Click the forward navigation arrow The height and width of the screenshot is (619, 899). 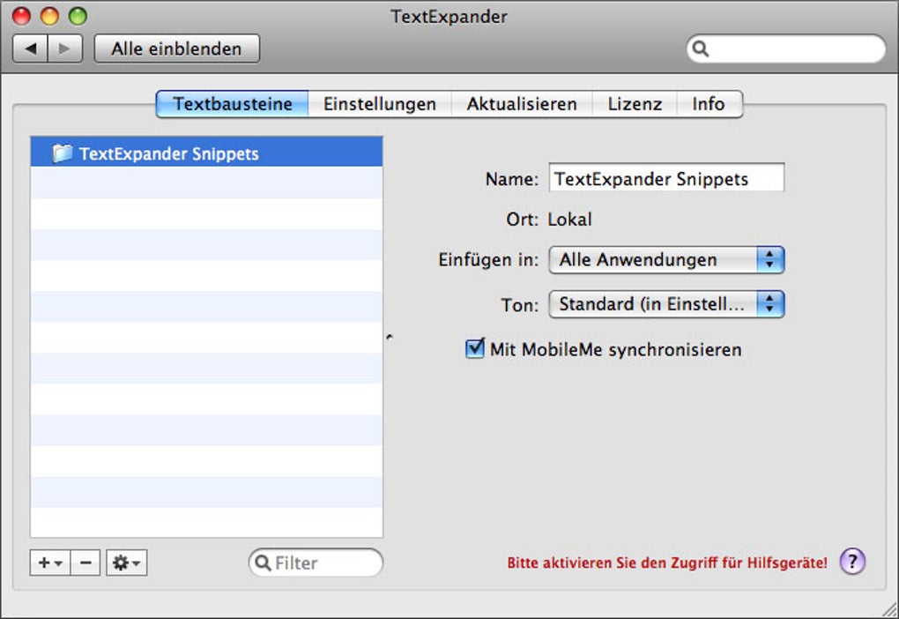64,48
